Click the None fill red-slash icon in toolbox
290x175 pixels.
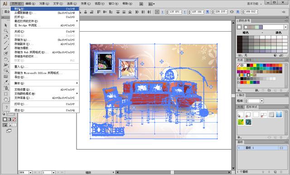(14, 119)
